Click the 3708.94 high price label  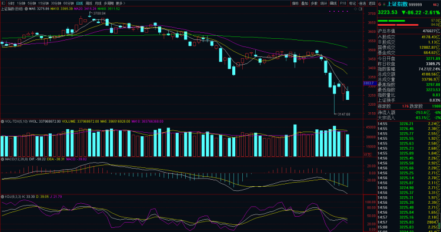point(99,14)
